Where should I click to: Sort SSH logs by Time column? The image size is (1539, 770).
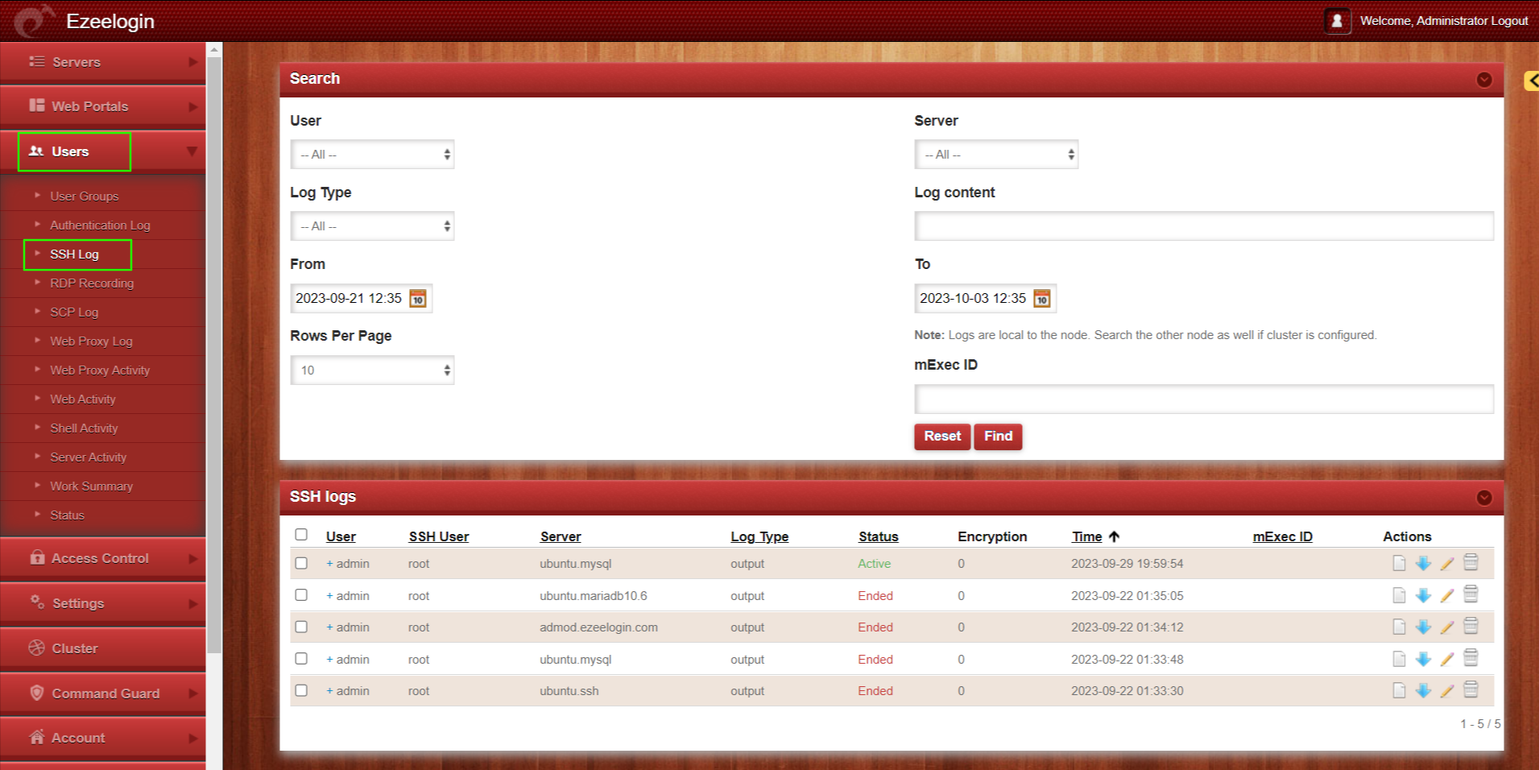[x=1086, y=536]
